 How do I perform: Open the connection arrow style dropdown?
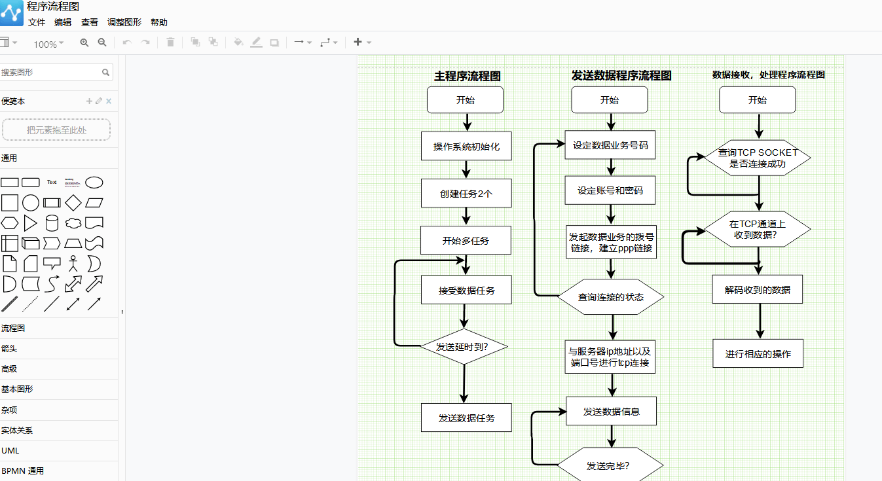click(x=303, y=43)
